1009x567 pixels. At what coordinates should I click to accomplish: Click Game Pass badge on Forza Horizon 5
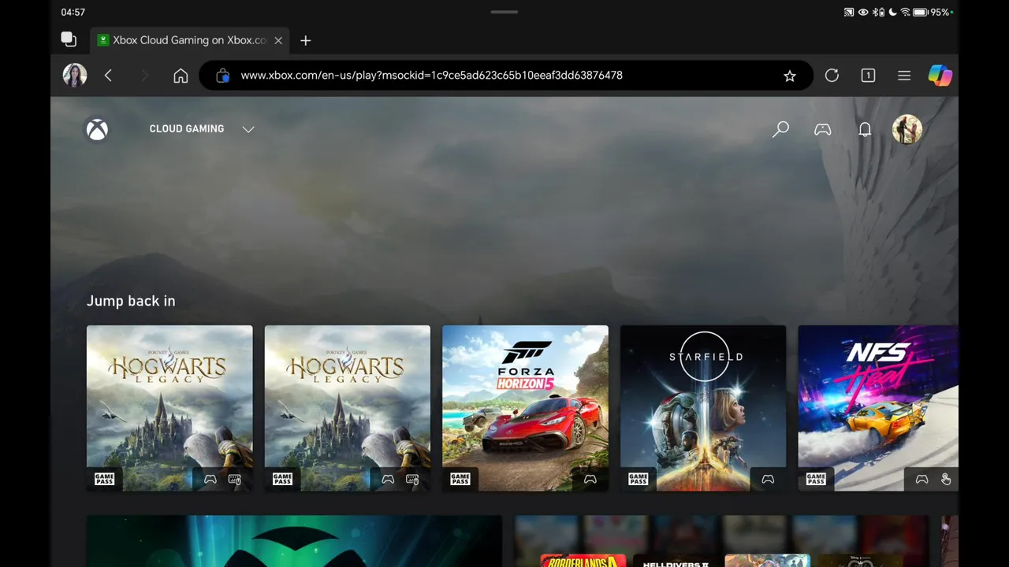tap(460, 479)
